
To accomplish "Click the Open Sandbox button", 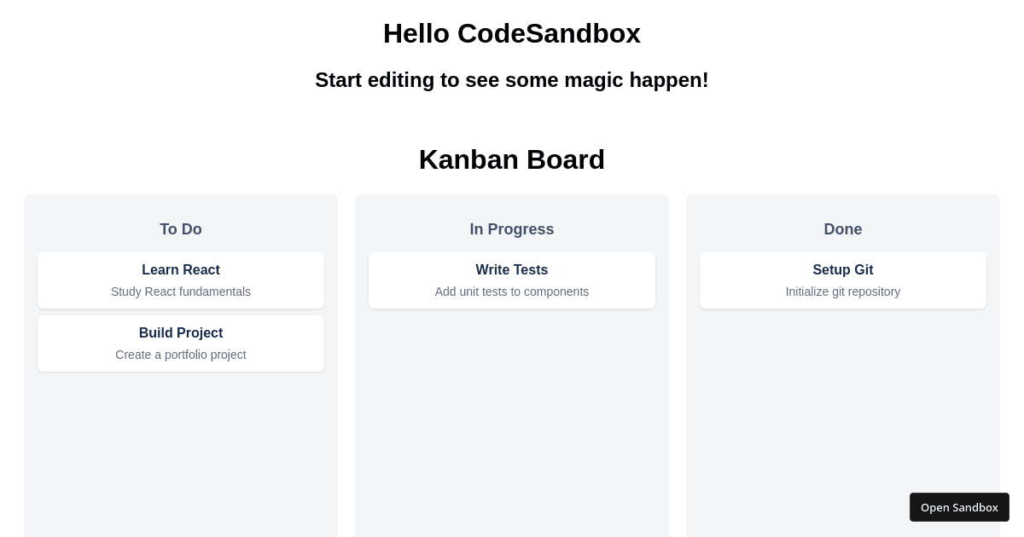I will pyautogui.click(x=959, y=507).
